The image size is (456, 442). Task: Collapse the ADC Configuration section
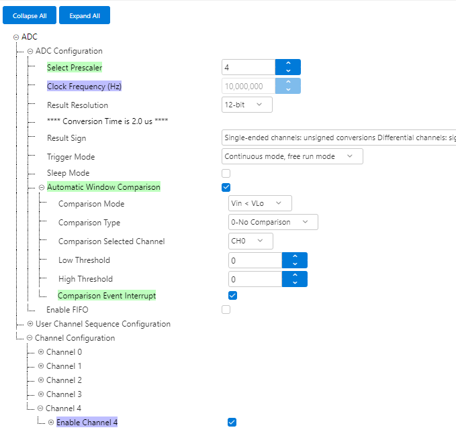click(30, 51)
